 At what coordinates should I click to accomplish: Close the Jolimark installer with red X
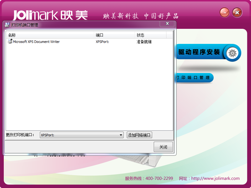237,13
